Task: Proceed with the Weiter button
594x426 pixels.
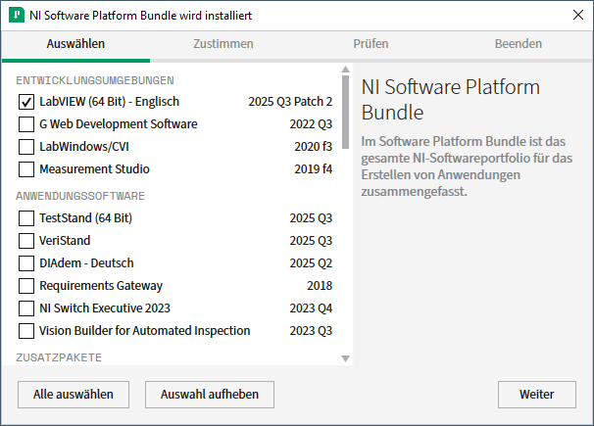Action: [x=536, y=395]
